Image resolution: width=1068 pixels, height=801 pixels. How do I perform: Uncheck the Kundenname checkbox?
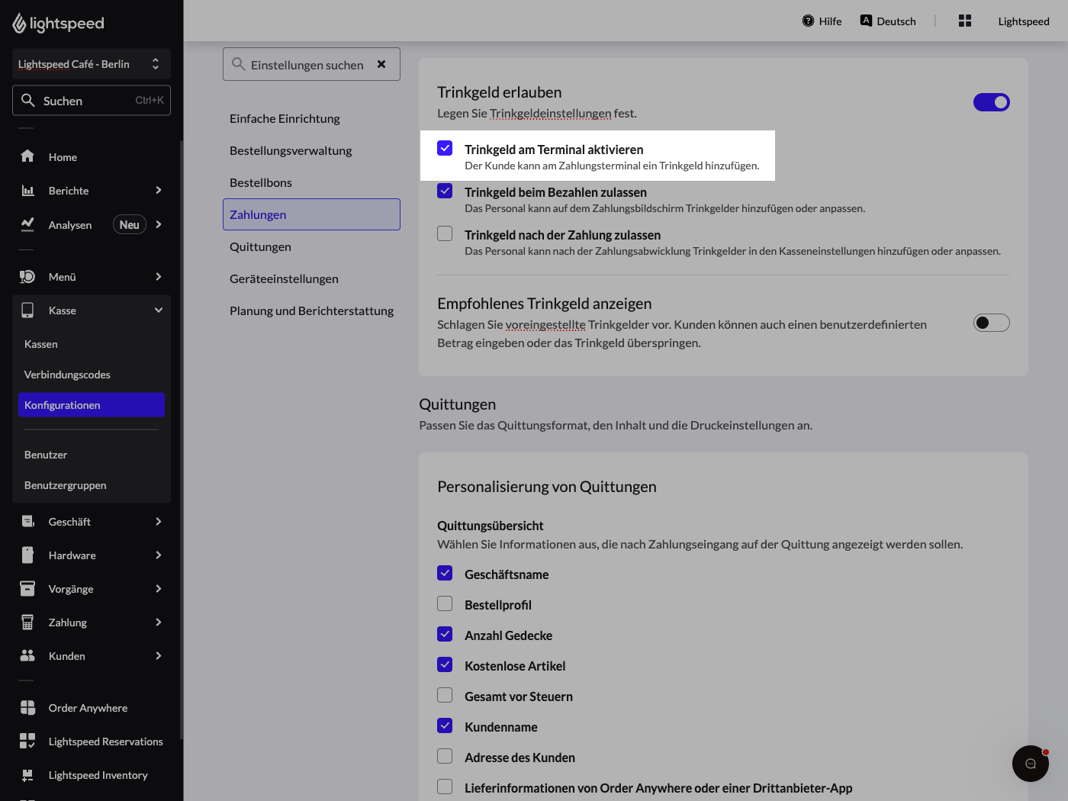[445, 725]
